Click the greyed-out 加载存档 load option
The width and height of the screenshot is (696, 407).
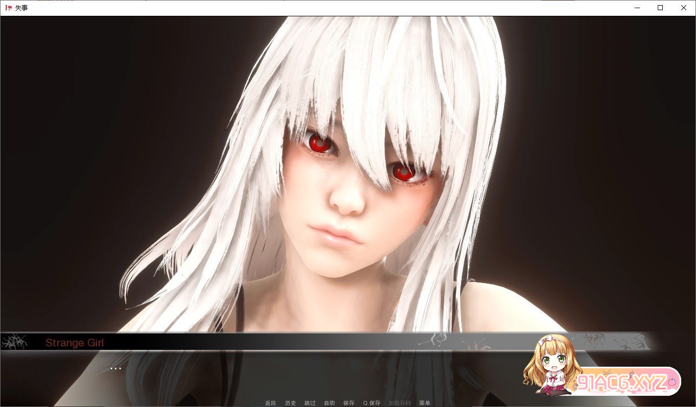399,403
